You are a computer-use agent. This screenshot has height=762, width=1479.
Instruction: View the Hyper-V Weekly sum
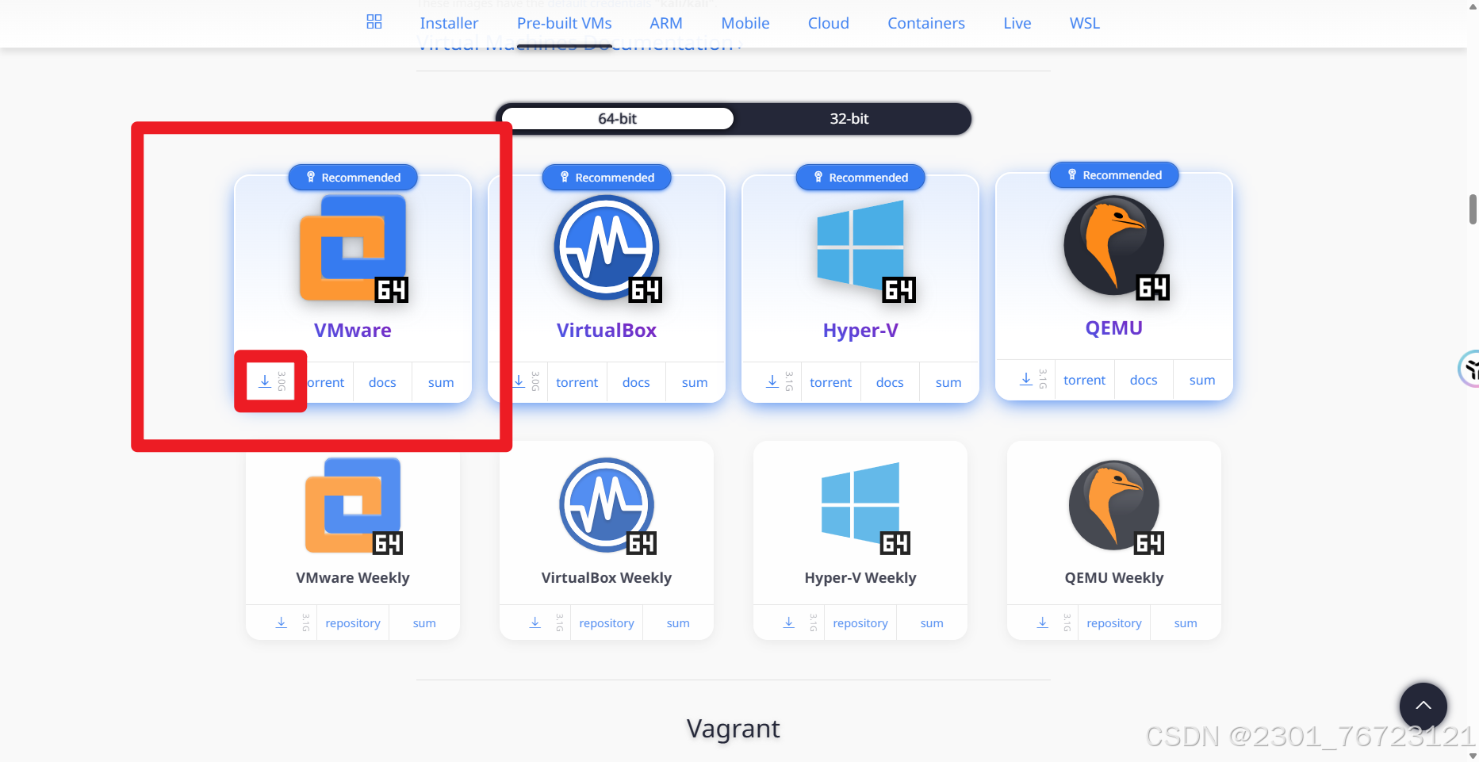point(932,623)
